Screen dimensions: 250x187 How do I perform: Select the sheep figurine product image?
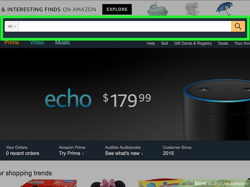(192, 9)
